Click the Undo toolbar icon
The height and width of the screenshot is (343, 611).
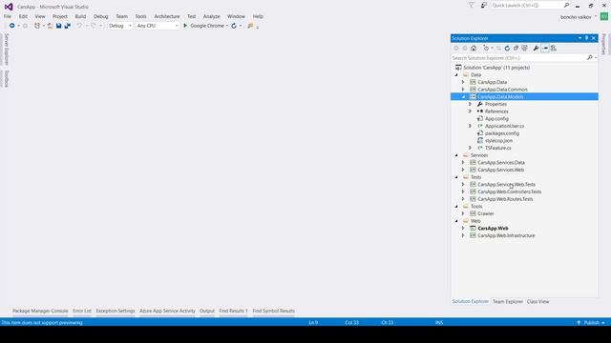[x=79, y=26]
